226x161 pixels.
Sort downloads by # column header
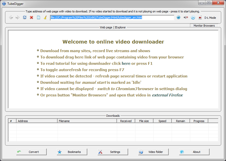(12, 121)
